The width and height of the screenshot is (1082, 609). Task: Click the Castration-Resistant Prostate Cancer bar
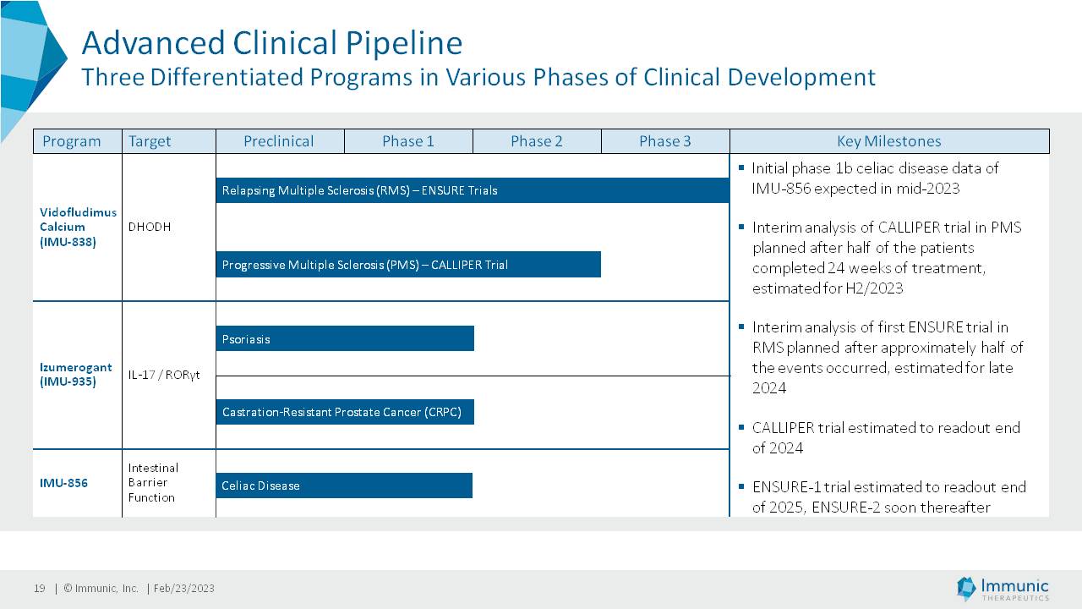click(345, 412)
